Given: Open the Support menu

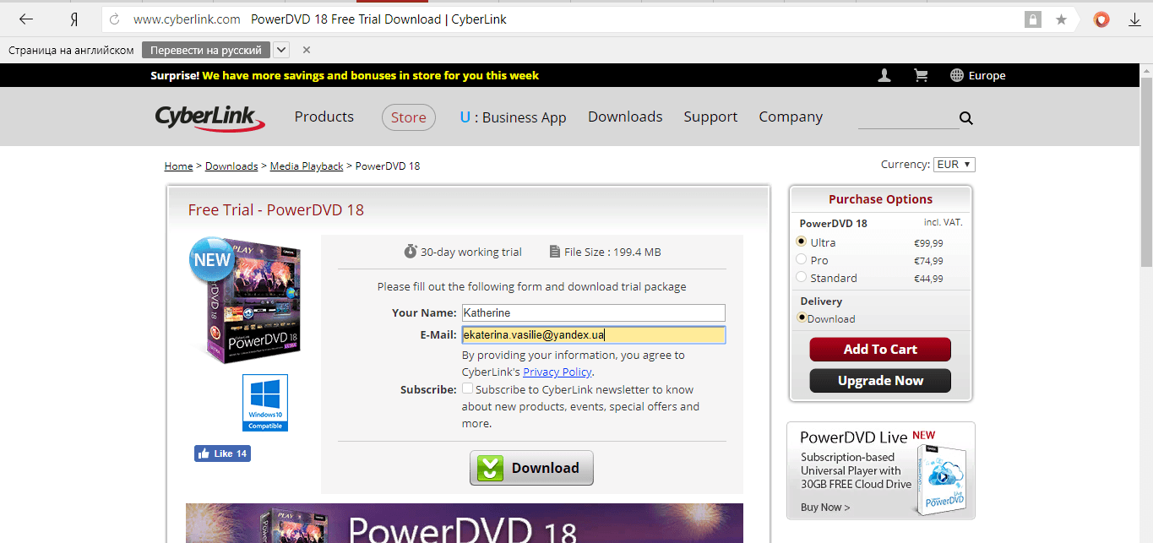Looking at the screenshot, I should [x=710, y=117].
